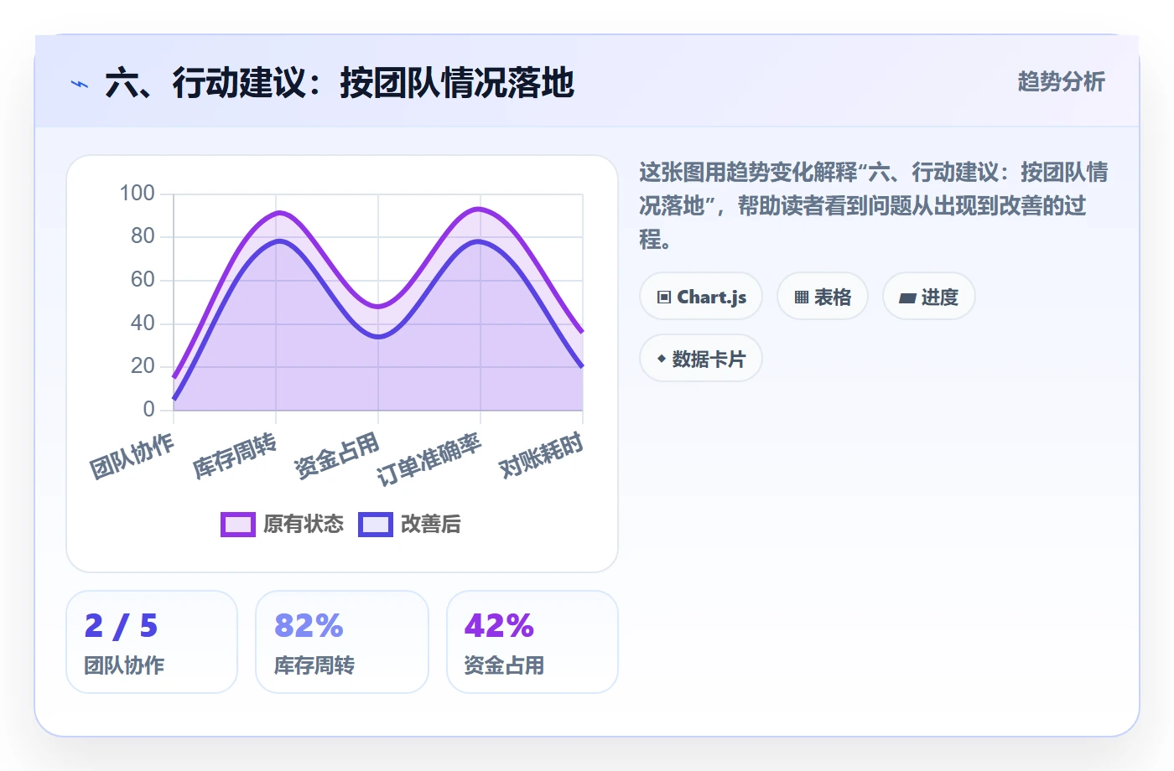Image resolution: width=1174 pixels, height=771 pixels.
Task: Open the 2 / 5 团队协作 stat card
Action: tap(152, 642)
